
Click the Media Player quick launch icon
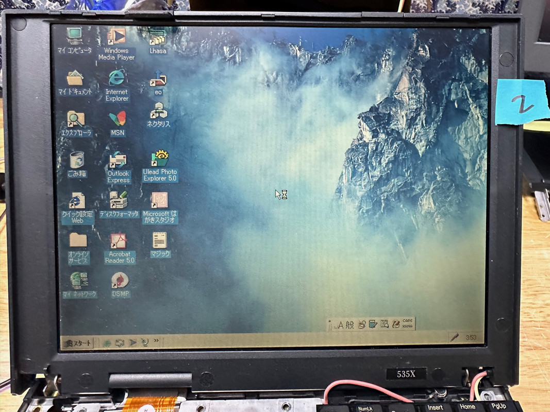point(132,342)
